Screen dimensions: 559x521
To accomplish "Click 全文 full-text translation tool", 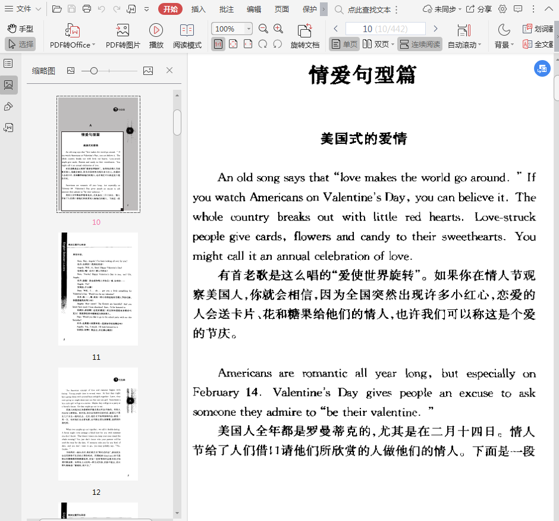I will [538, 44].
